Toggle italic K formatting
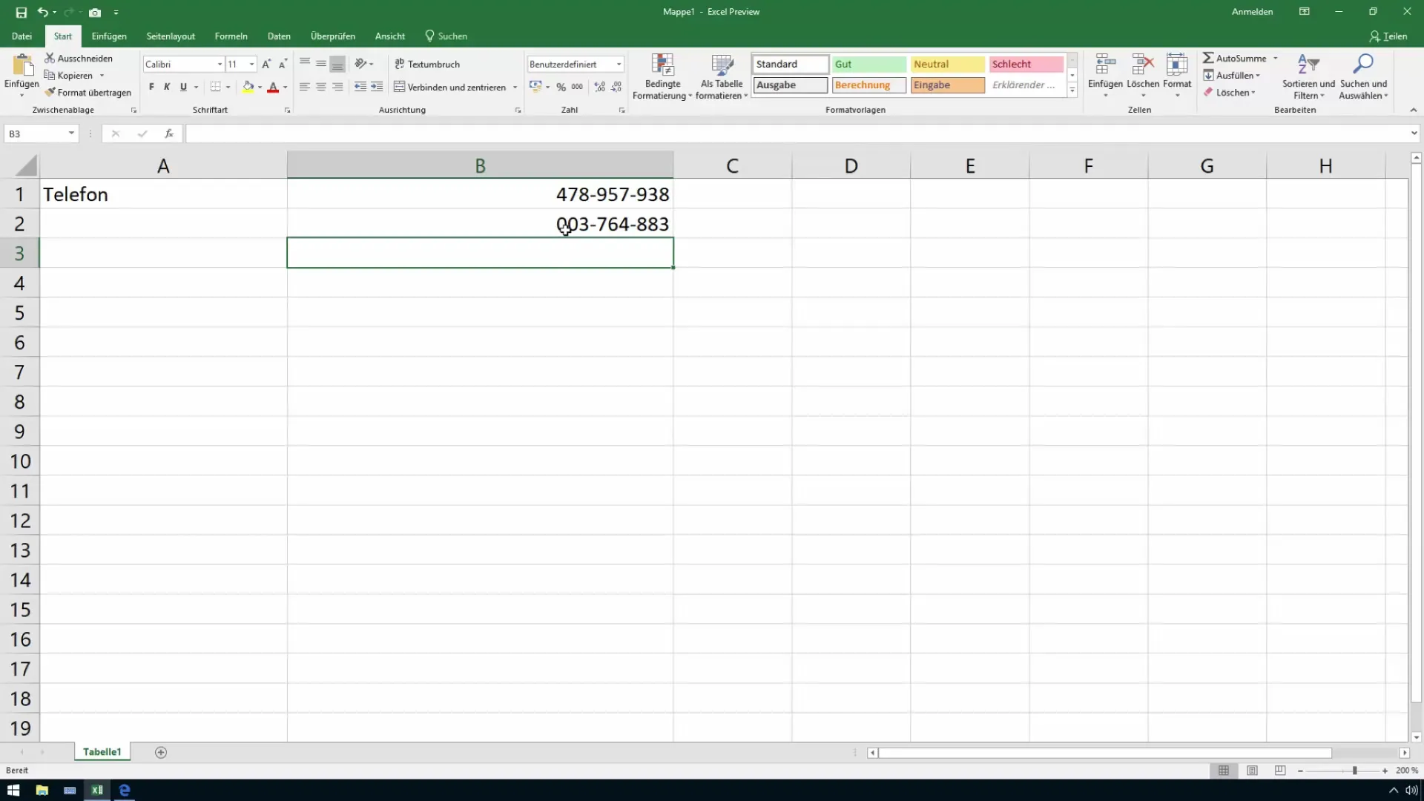The image size is (1424, 801). point(167,87)
